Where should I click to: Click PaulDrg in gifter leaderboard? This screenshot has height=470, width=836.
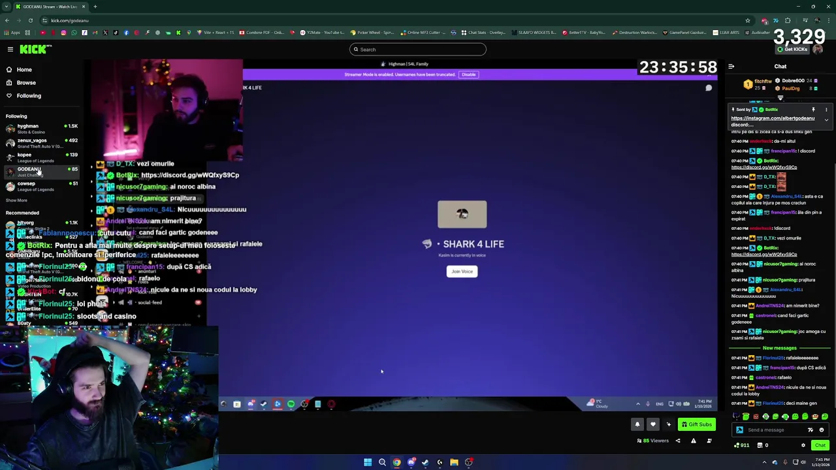(x=790, y=88)
